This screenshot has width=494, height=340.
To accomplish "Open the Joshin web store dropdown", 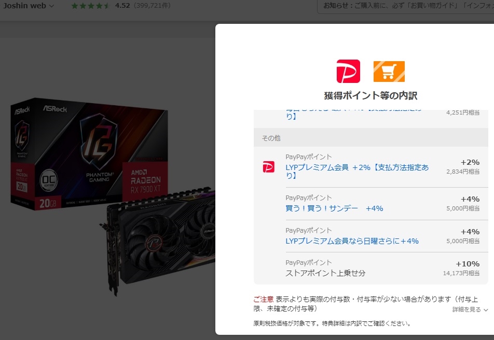I will click(29, 6).
